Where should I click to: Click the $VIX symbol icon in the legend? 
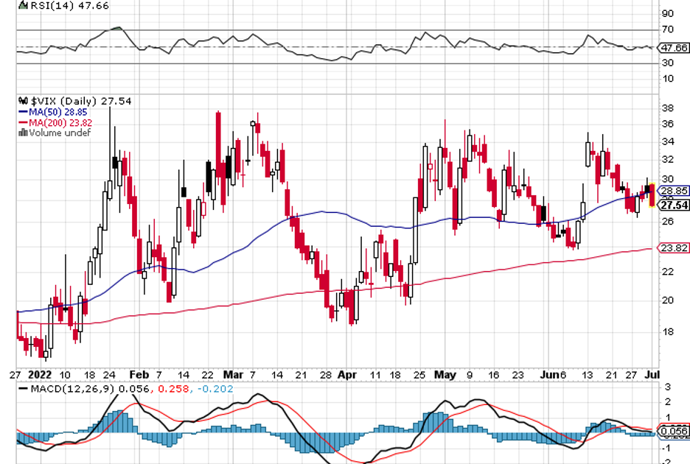point(24,101)
